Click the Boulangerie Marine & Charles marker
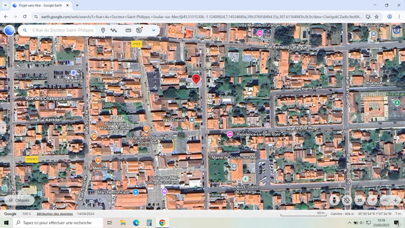 tap(146, 128)
